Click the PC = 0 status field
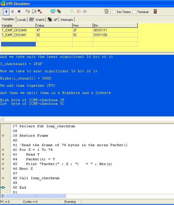 11,202
